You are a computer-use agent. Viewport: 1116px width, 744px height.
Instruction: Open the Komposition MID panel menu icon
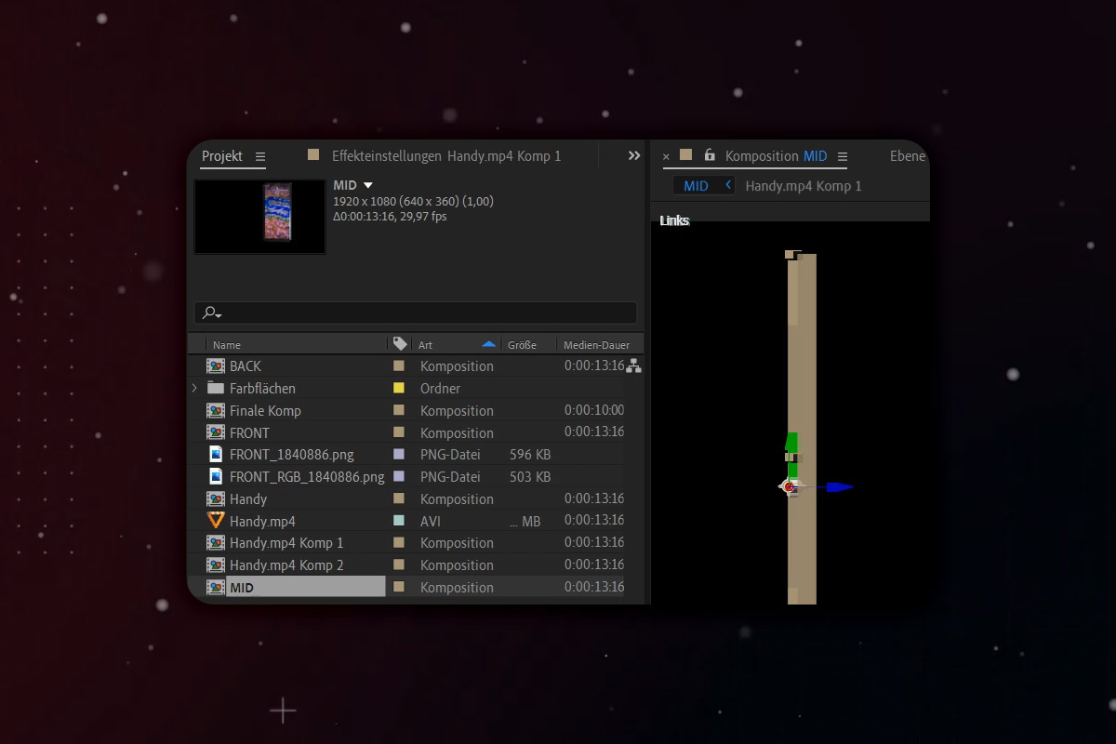(x=843, y=156)
